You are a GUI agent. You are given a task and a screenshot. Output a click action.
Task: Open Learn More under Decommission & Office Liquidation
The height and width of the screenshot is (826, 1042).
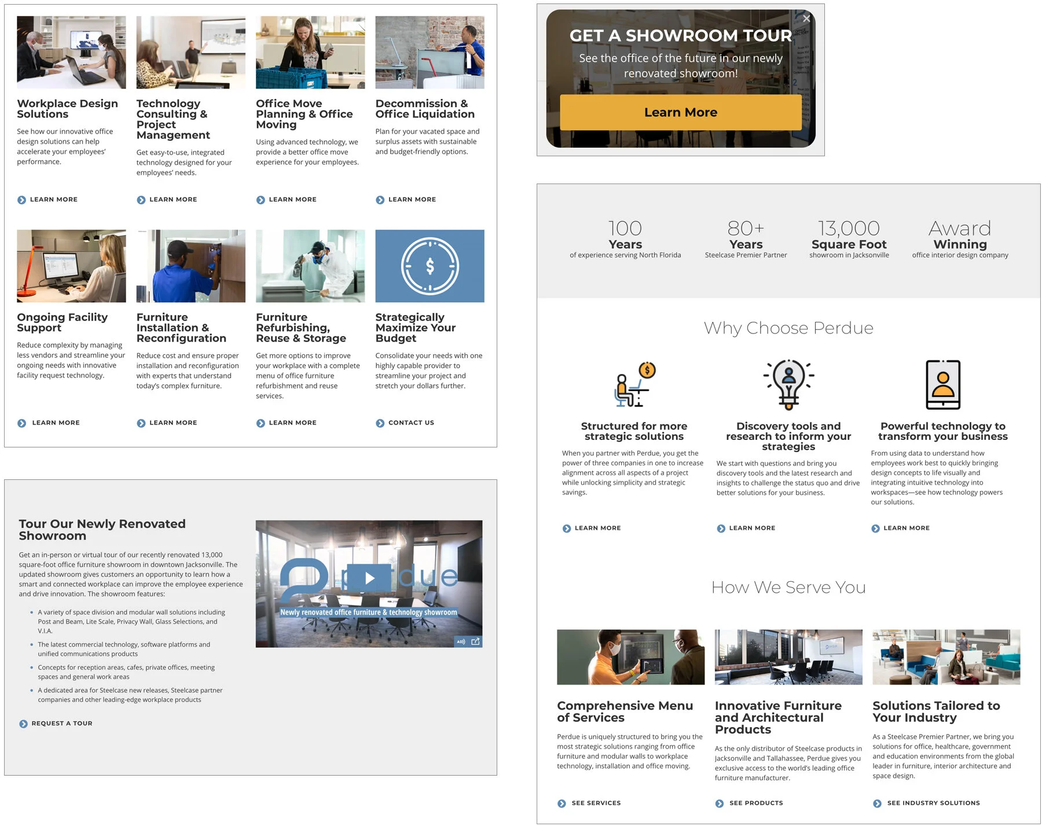[406, 200]
